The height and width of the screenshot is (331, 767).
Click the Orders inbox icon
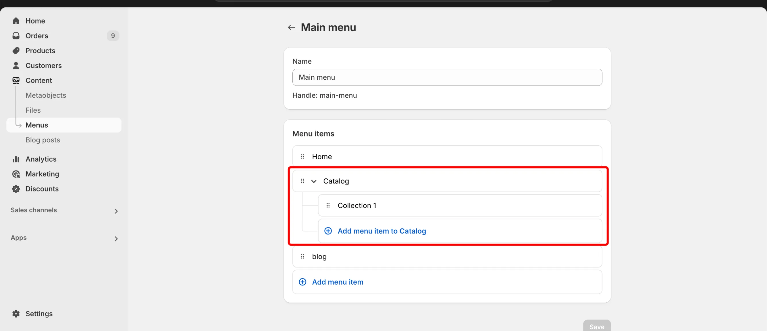point(16,36)
